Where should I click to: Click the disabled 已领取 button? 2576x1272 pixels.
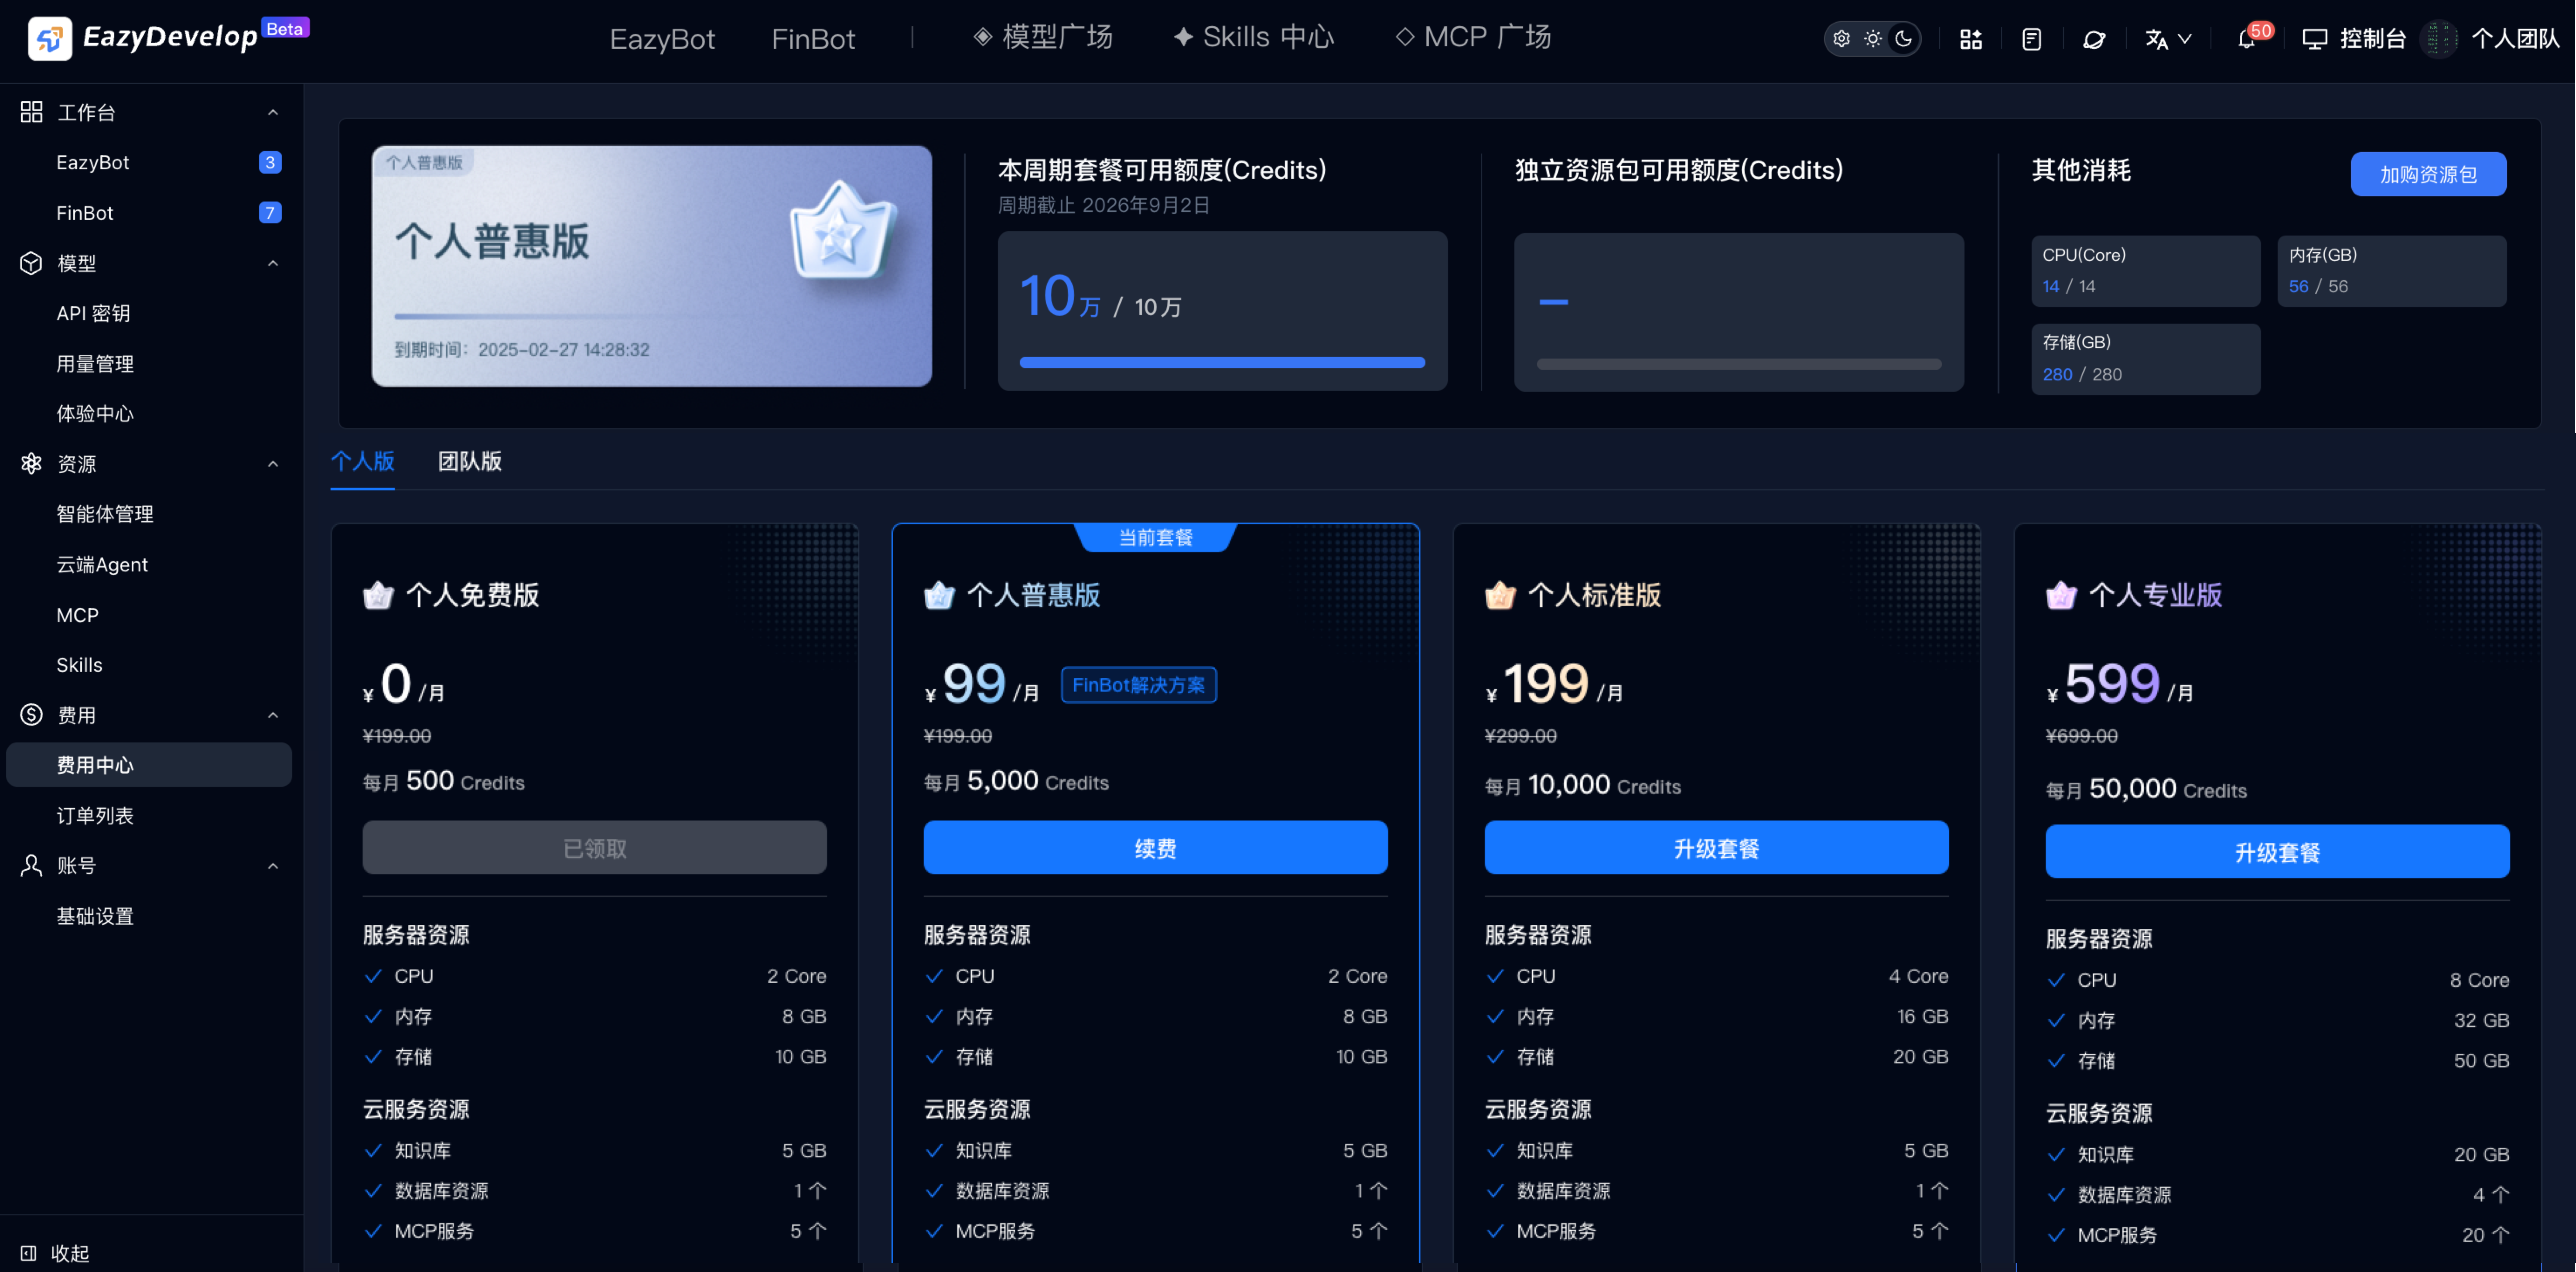(x=595, y=848)
